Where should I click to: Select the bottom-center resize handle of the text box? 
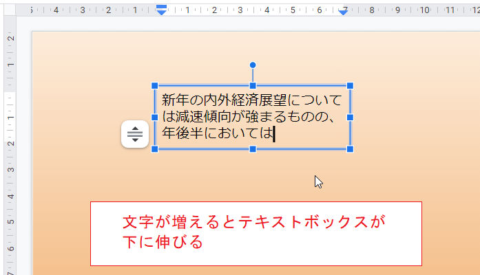[x=253, y=149]
